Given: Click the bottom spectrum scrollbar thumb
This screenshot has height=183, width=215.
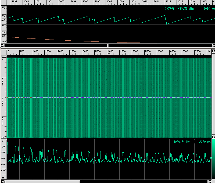Looking at the screenshot, I should point(43,181).
